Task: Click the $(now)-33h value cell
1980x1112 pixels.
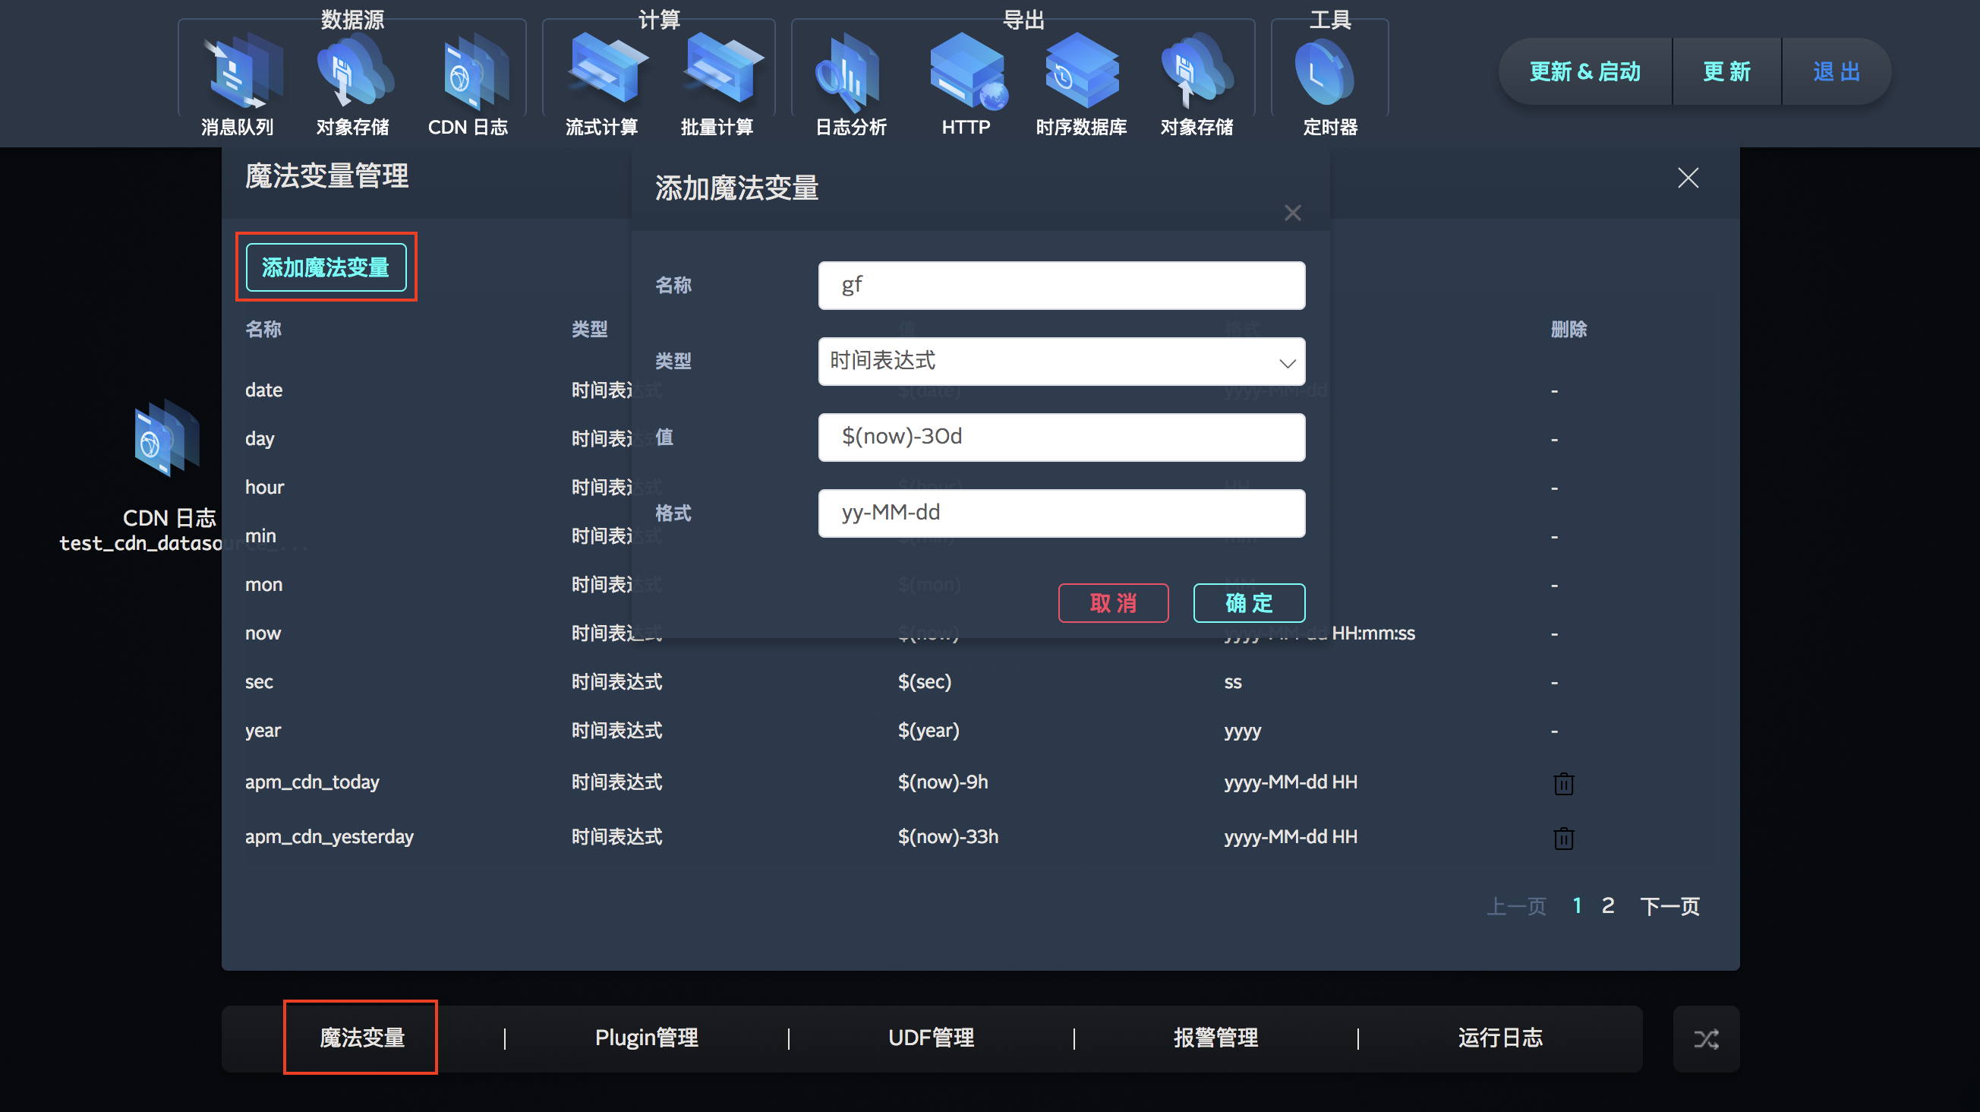Action: tap(948, 836)
